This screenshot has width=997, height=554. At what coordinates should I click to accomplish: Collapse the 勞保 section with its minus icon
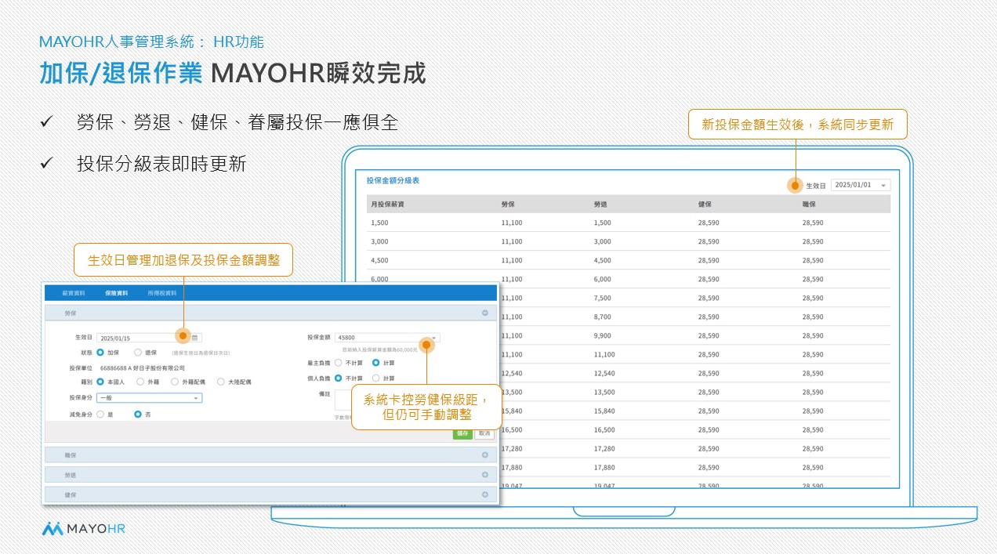coord(484,313)
